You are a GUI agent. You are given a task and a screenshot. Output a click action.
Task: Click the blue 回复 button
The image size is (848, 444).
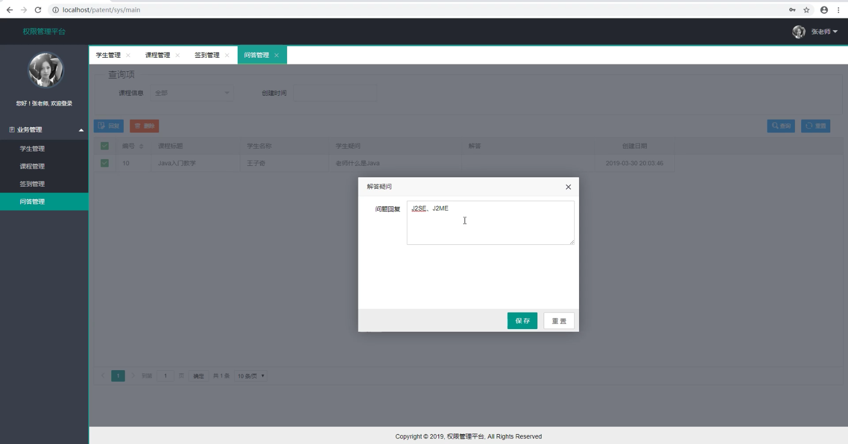109,126
